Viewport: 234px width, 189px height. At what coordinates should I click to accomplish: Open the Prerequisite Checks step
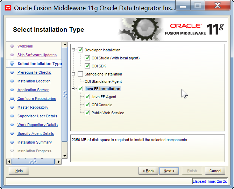(34, 72)
